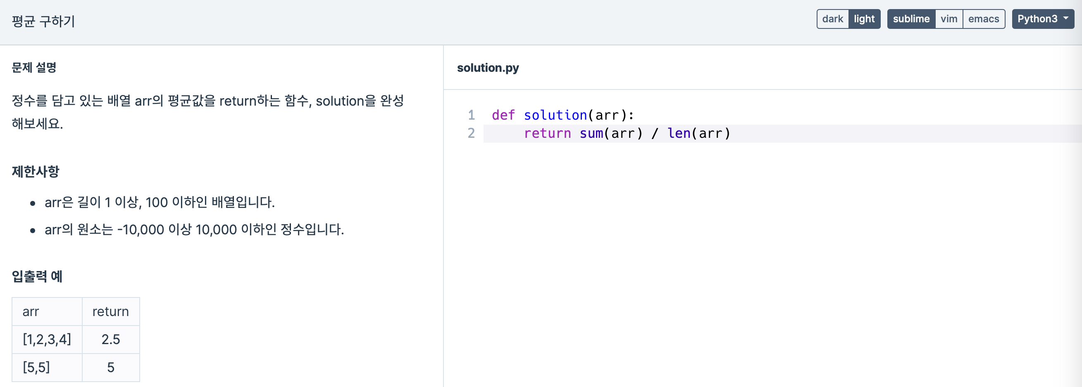Click the constraint 'arr은 길이 1 이상' bullet
The width and height of the screenshot is (1082, 387).
[160, 203]
